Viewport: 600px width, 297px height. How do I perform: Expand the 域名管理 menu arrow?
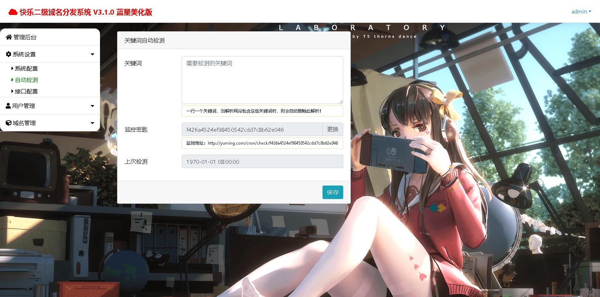tap(92, 123)
